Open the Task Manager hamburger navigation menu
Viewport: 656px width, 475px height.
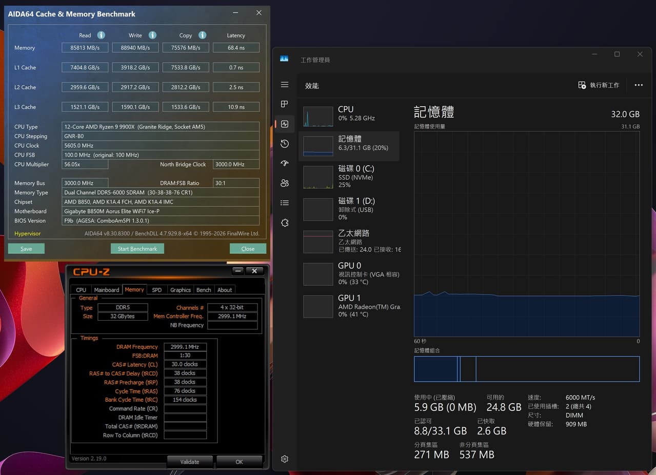click(285, 85)
